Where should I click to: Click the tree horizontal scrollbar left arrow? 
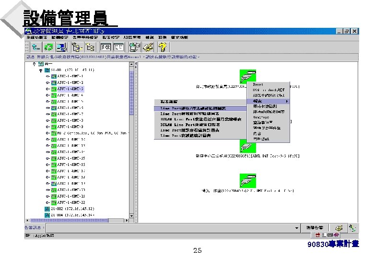pyautogui.click(x=27, y=220)
